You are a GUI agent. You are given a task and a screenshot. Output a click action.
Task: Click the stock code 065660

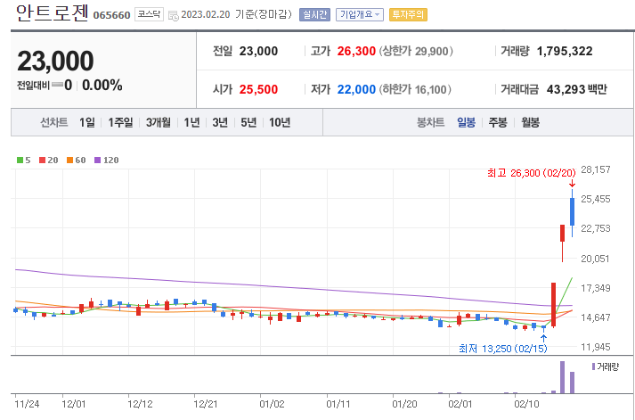[x=112, y=15]
